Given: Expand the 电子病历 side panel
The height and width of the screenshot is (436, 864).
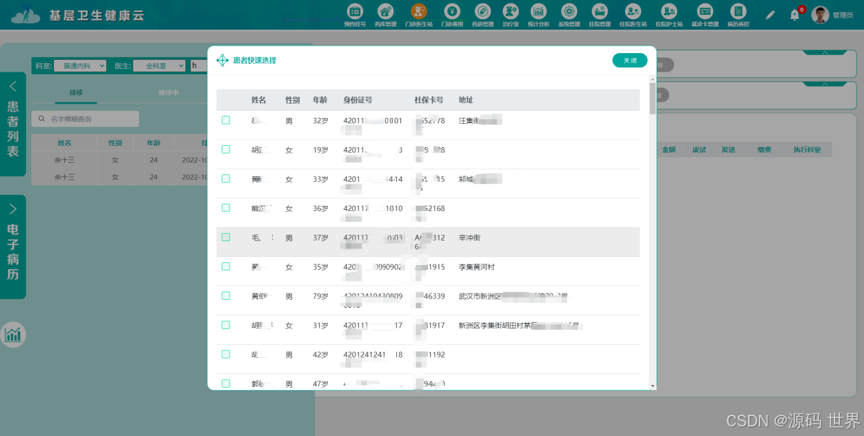Looking at the screenshot, I should (13, 209).
